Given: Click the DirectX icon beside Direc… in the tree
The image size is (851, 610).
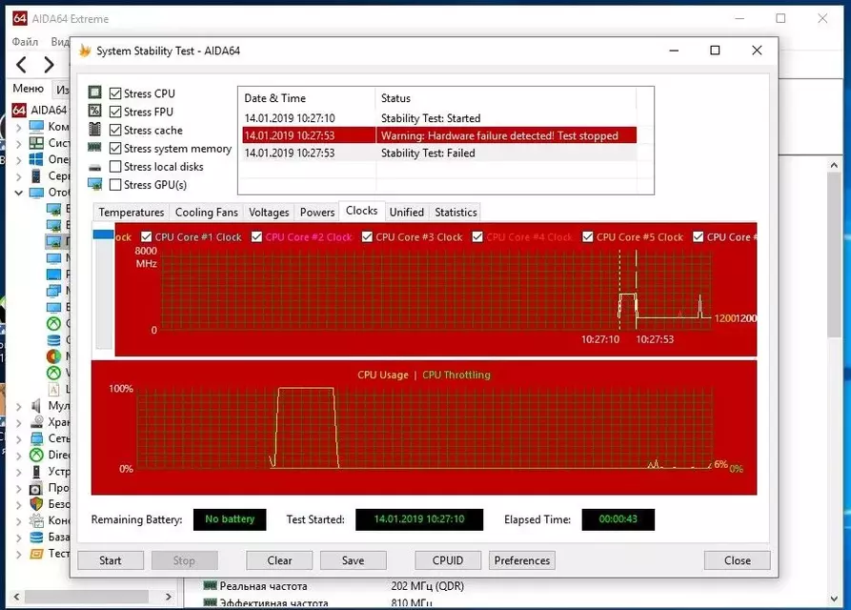Looking at the screenshot, I should click(x=36, y=455).
